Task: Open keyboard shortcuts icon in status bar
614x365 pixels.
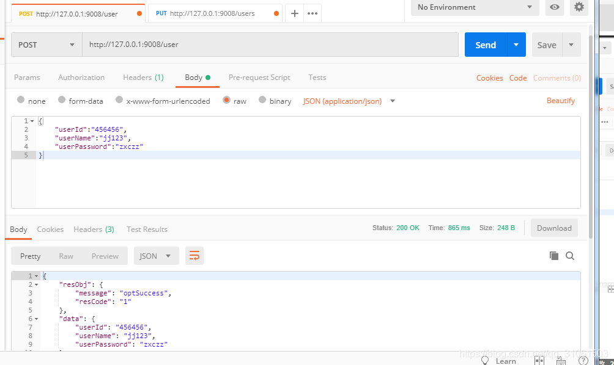Action: pos(561,360)
